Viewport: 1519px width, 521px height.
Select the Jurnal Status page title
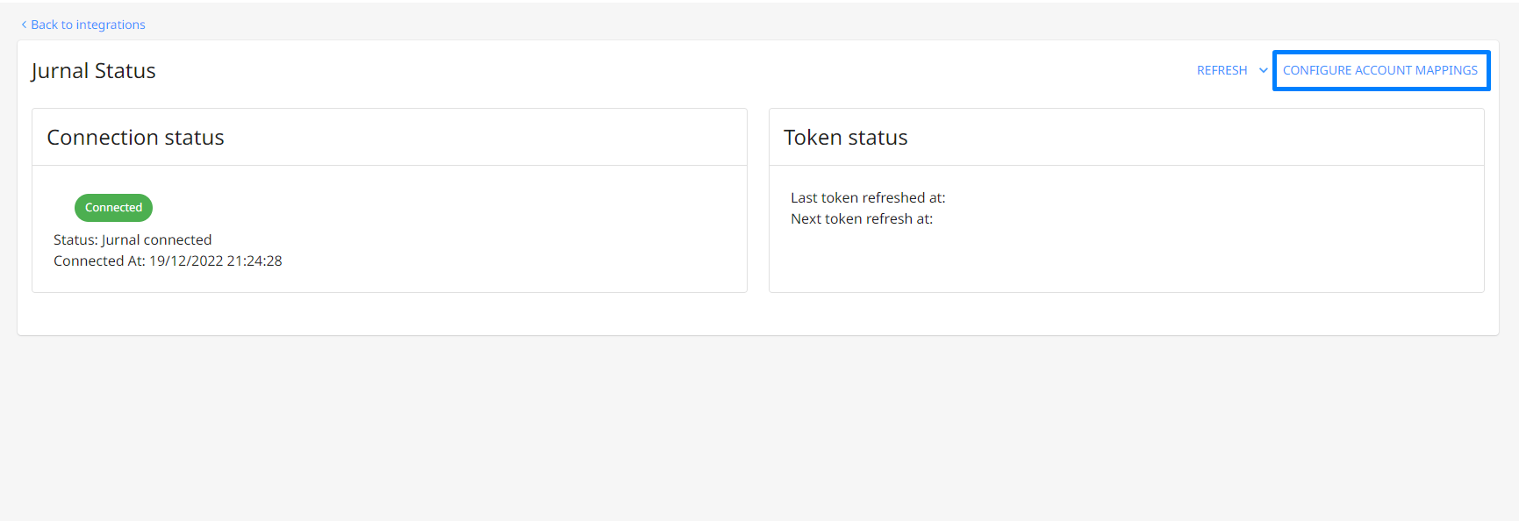click(x=94, y=71)
